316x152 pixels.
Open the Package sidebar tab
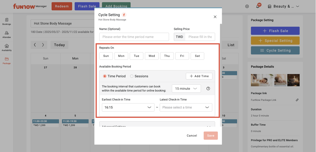7,61
